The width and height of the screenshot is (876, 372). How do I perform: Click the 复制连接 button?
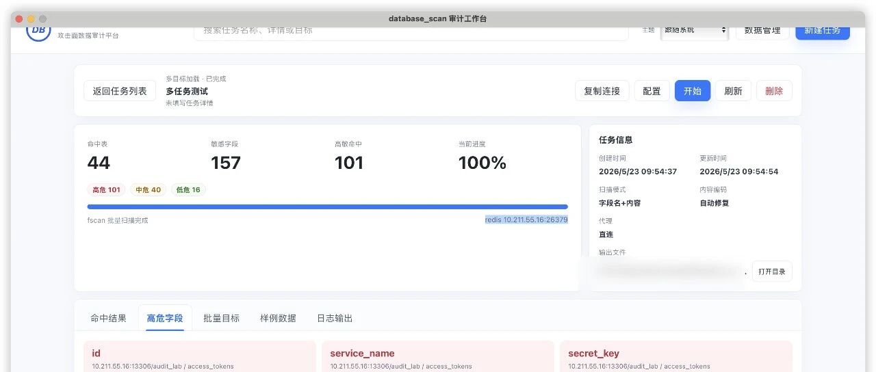(602, 91)
